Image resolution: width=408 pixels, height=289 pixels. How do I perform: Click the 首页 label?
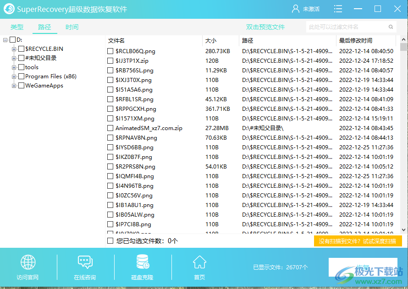(x=199, y=278)
